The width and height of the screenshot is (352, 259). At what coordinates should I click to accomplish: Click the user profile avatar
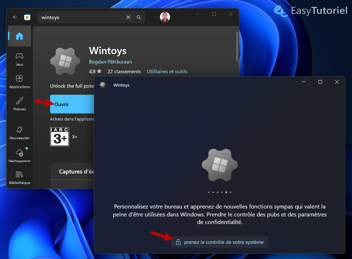pyautogui.click(x=165, y=17)
